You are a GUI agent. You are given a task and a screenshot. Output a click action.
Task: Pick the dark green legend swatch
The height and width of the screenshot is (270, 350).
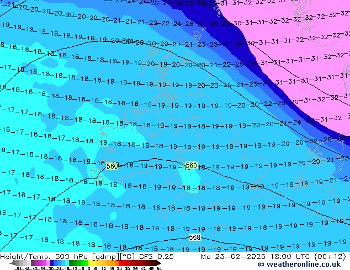[71, 263]
